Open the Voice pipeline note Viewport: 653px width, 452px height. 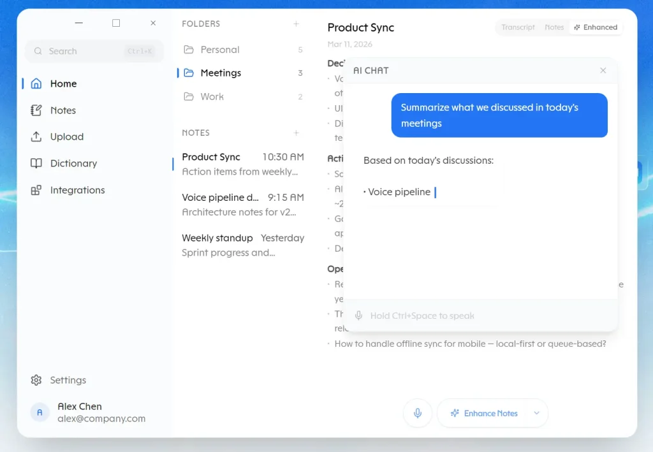coord(243,205)
